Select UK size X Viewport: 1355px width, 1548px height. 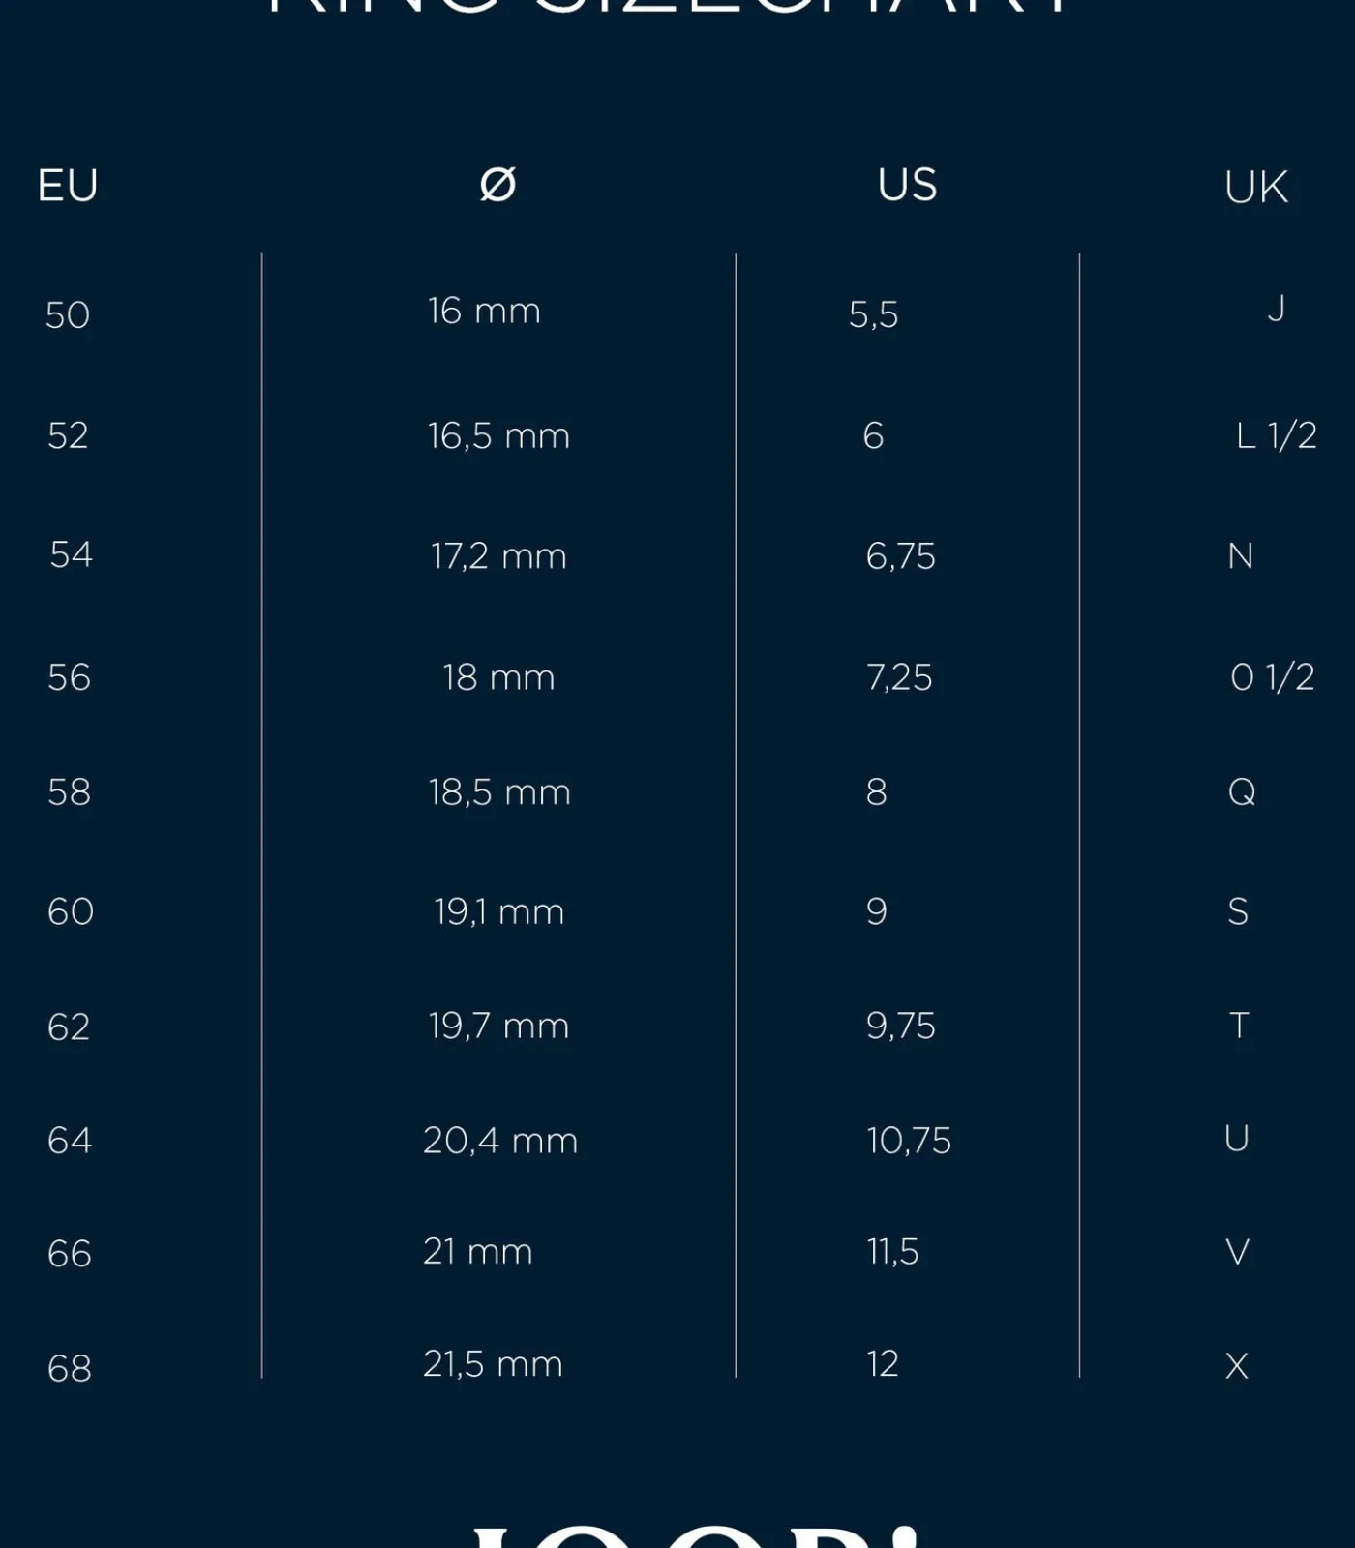coord(1237,1366)
